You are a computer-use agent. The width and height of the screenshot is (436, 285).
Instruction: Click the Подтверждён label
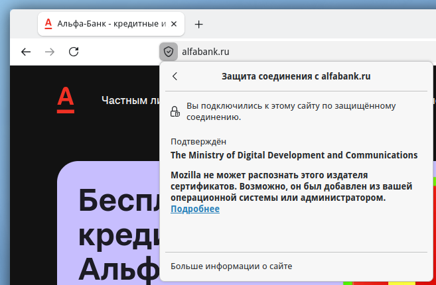pyautogui.click(x=198, y=142)
